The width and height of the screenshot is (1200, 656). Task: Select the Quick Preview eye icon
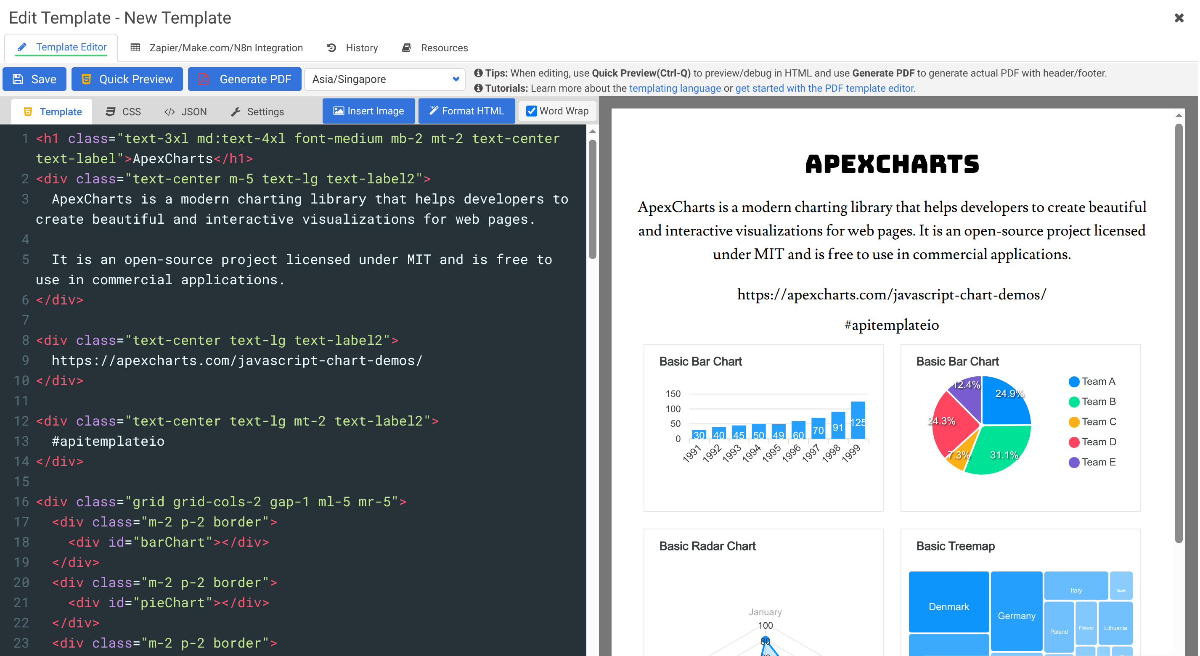(x=87, y=79)
